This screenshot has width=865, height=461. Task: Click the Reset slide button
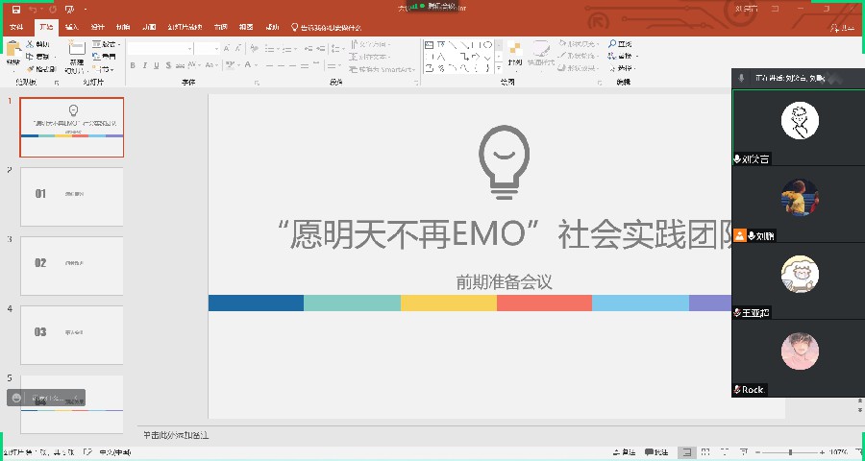coord(104,57)
